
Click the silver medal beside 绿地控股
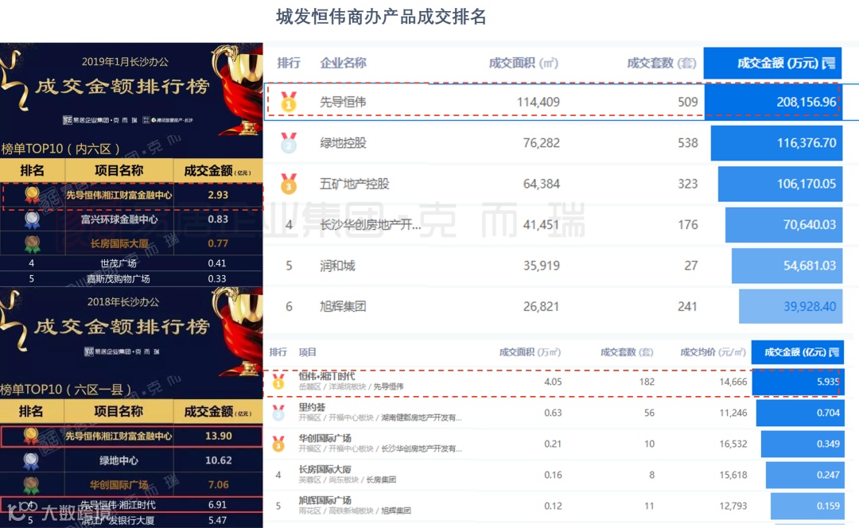pyautogui.click(x=289, y=143)
